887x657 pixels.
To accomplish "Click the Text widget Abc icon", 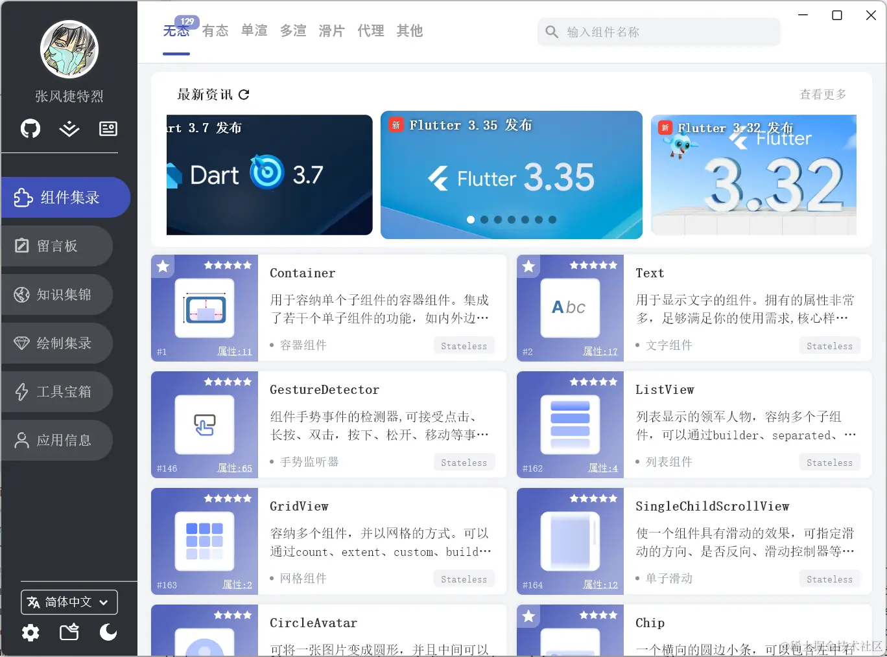I will click(x=571, y=308).
